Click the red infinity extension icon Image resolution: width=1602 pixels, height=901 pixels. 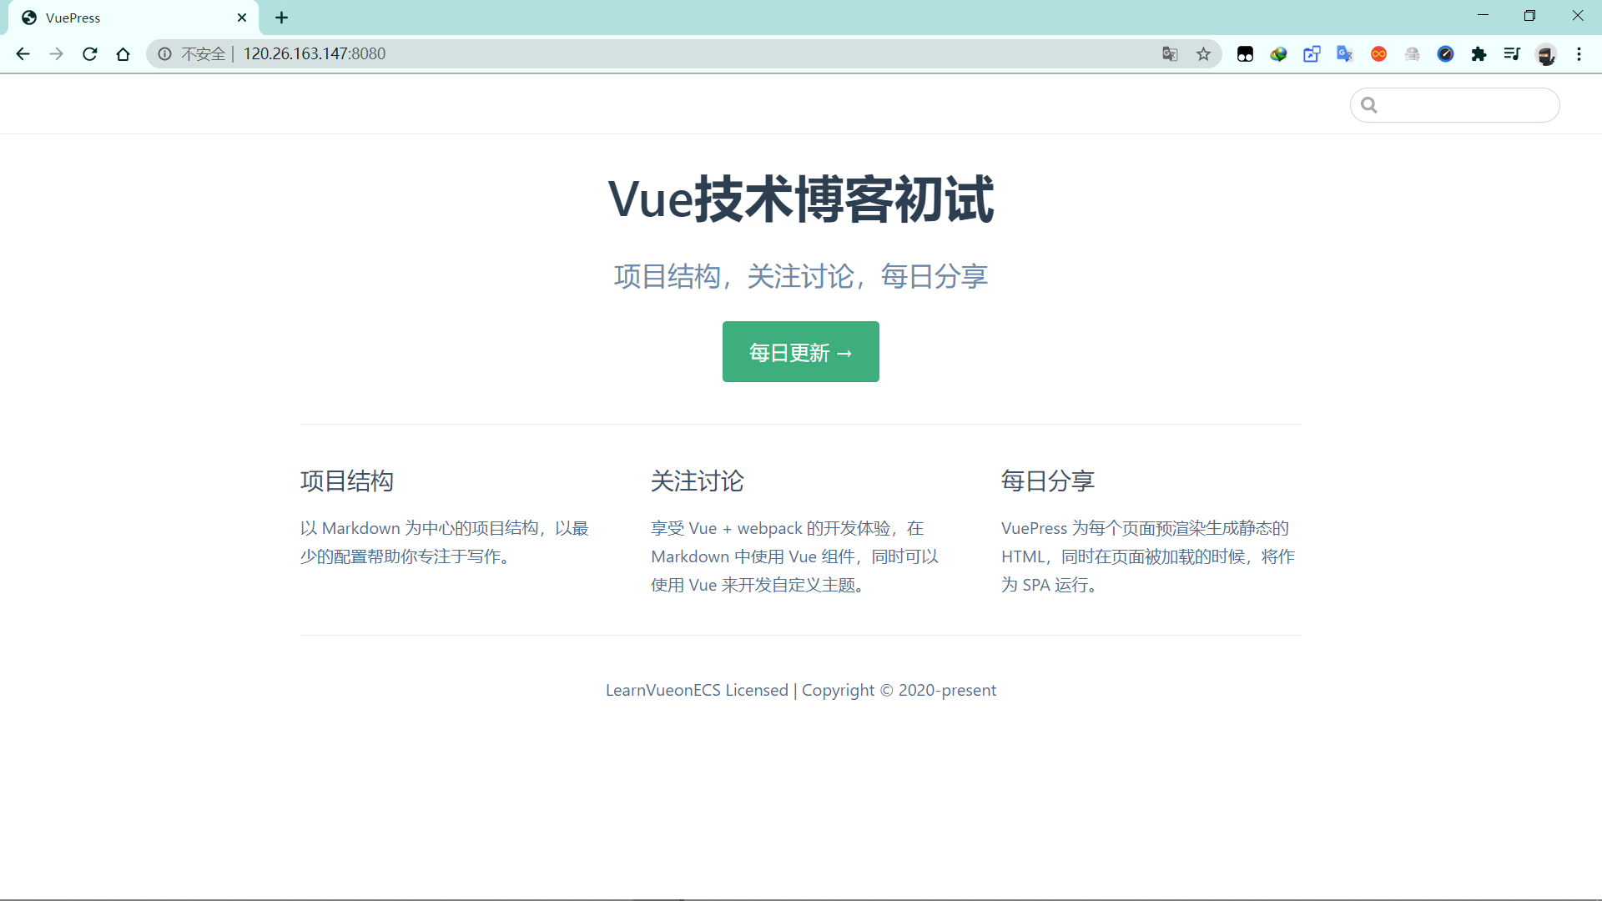click(1378, 54)
